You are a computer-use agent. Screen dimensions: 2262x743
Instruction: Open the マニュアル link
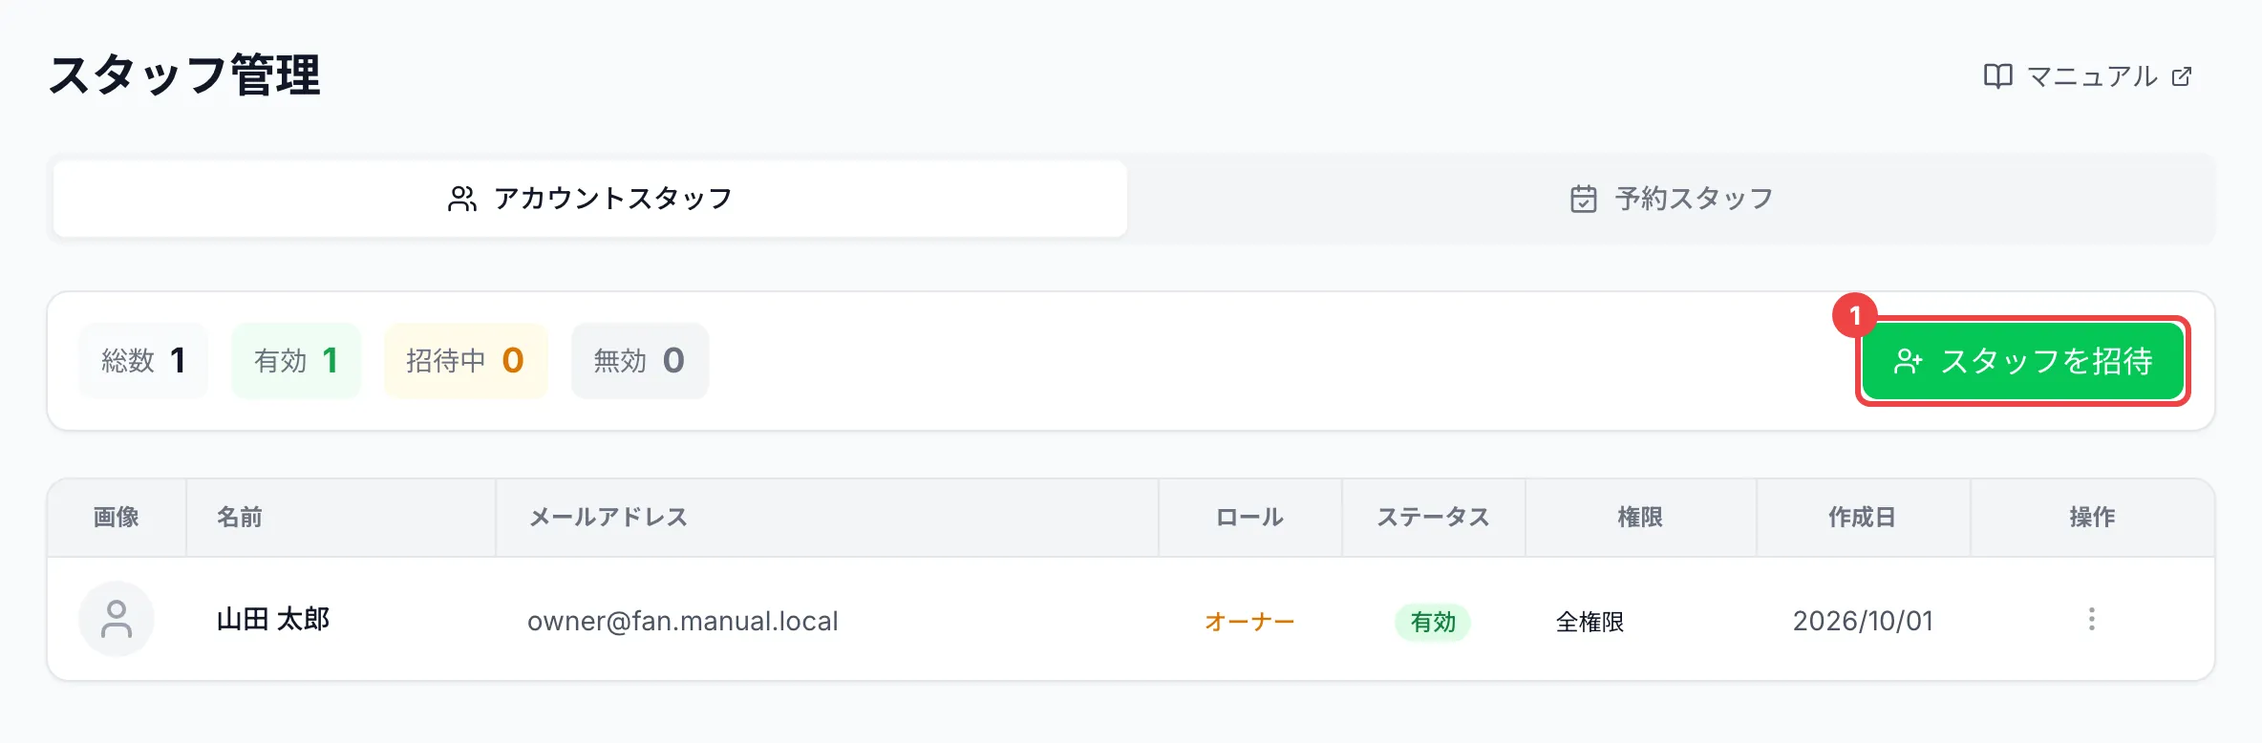point(2088,76)
